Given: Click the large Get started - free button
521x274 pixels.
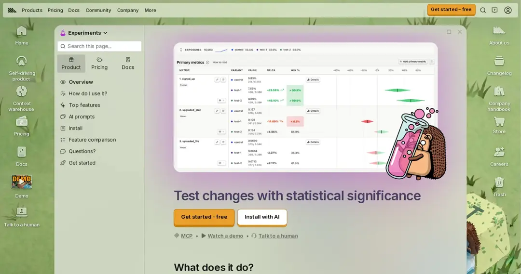Looking at the screenshot, I should point(204,217).
